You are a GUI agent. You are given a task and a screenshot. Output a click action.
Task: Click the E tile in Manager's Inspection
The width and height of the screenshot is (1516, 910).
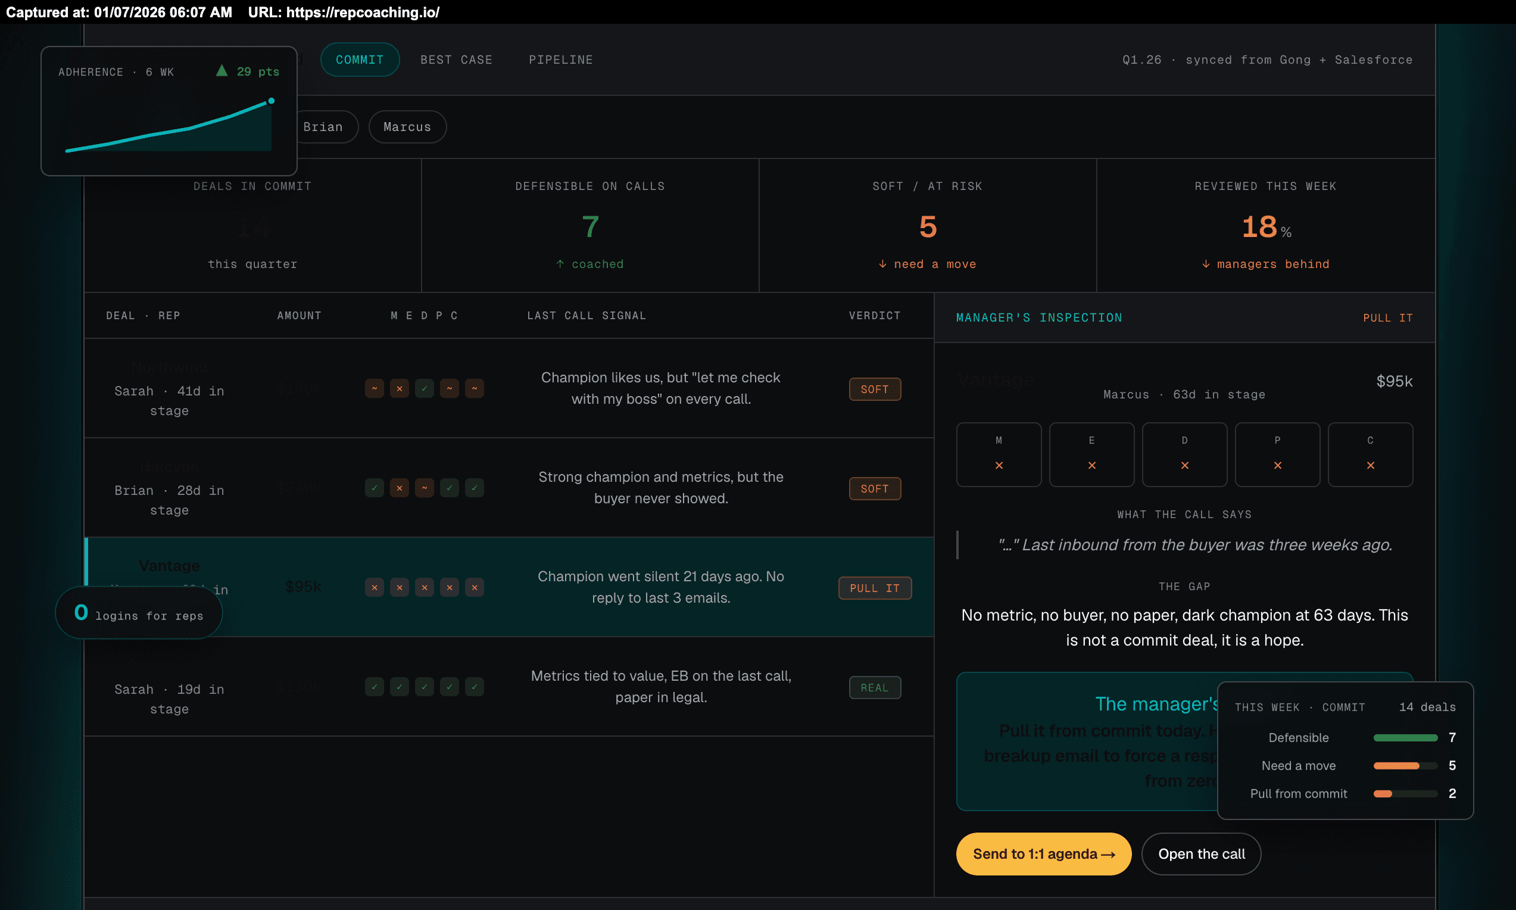point(1092,454)
